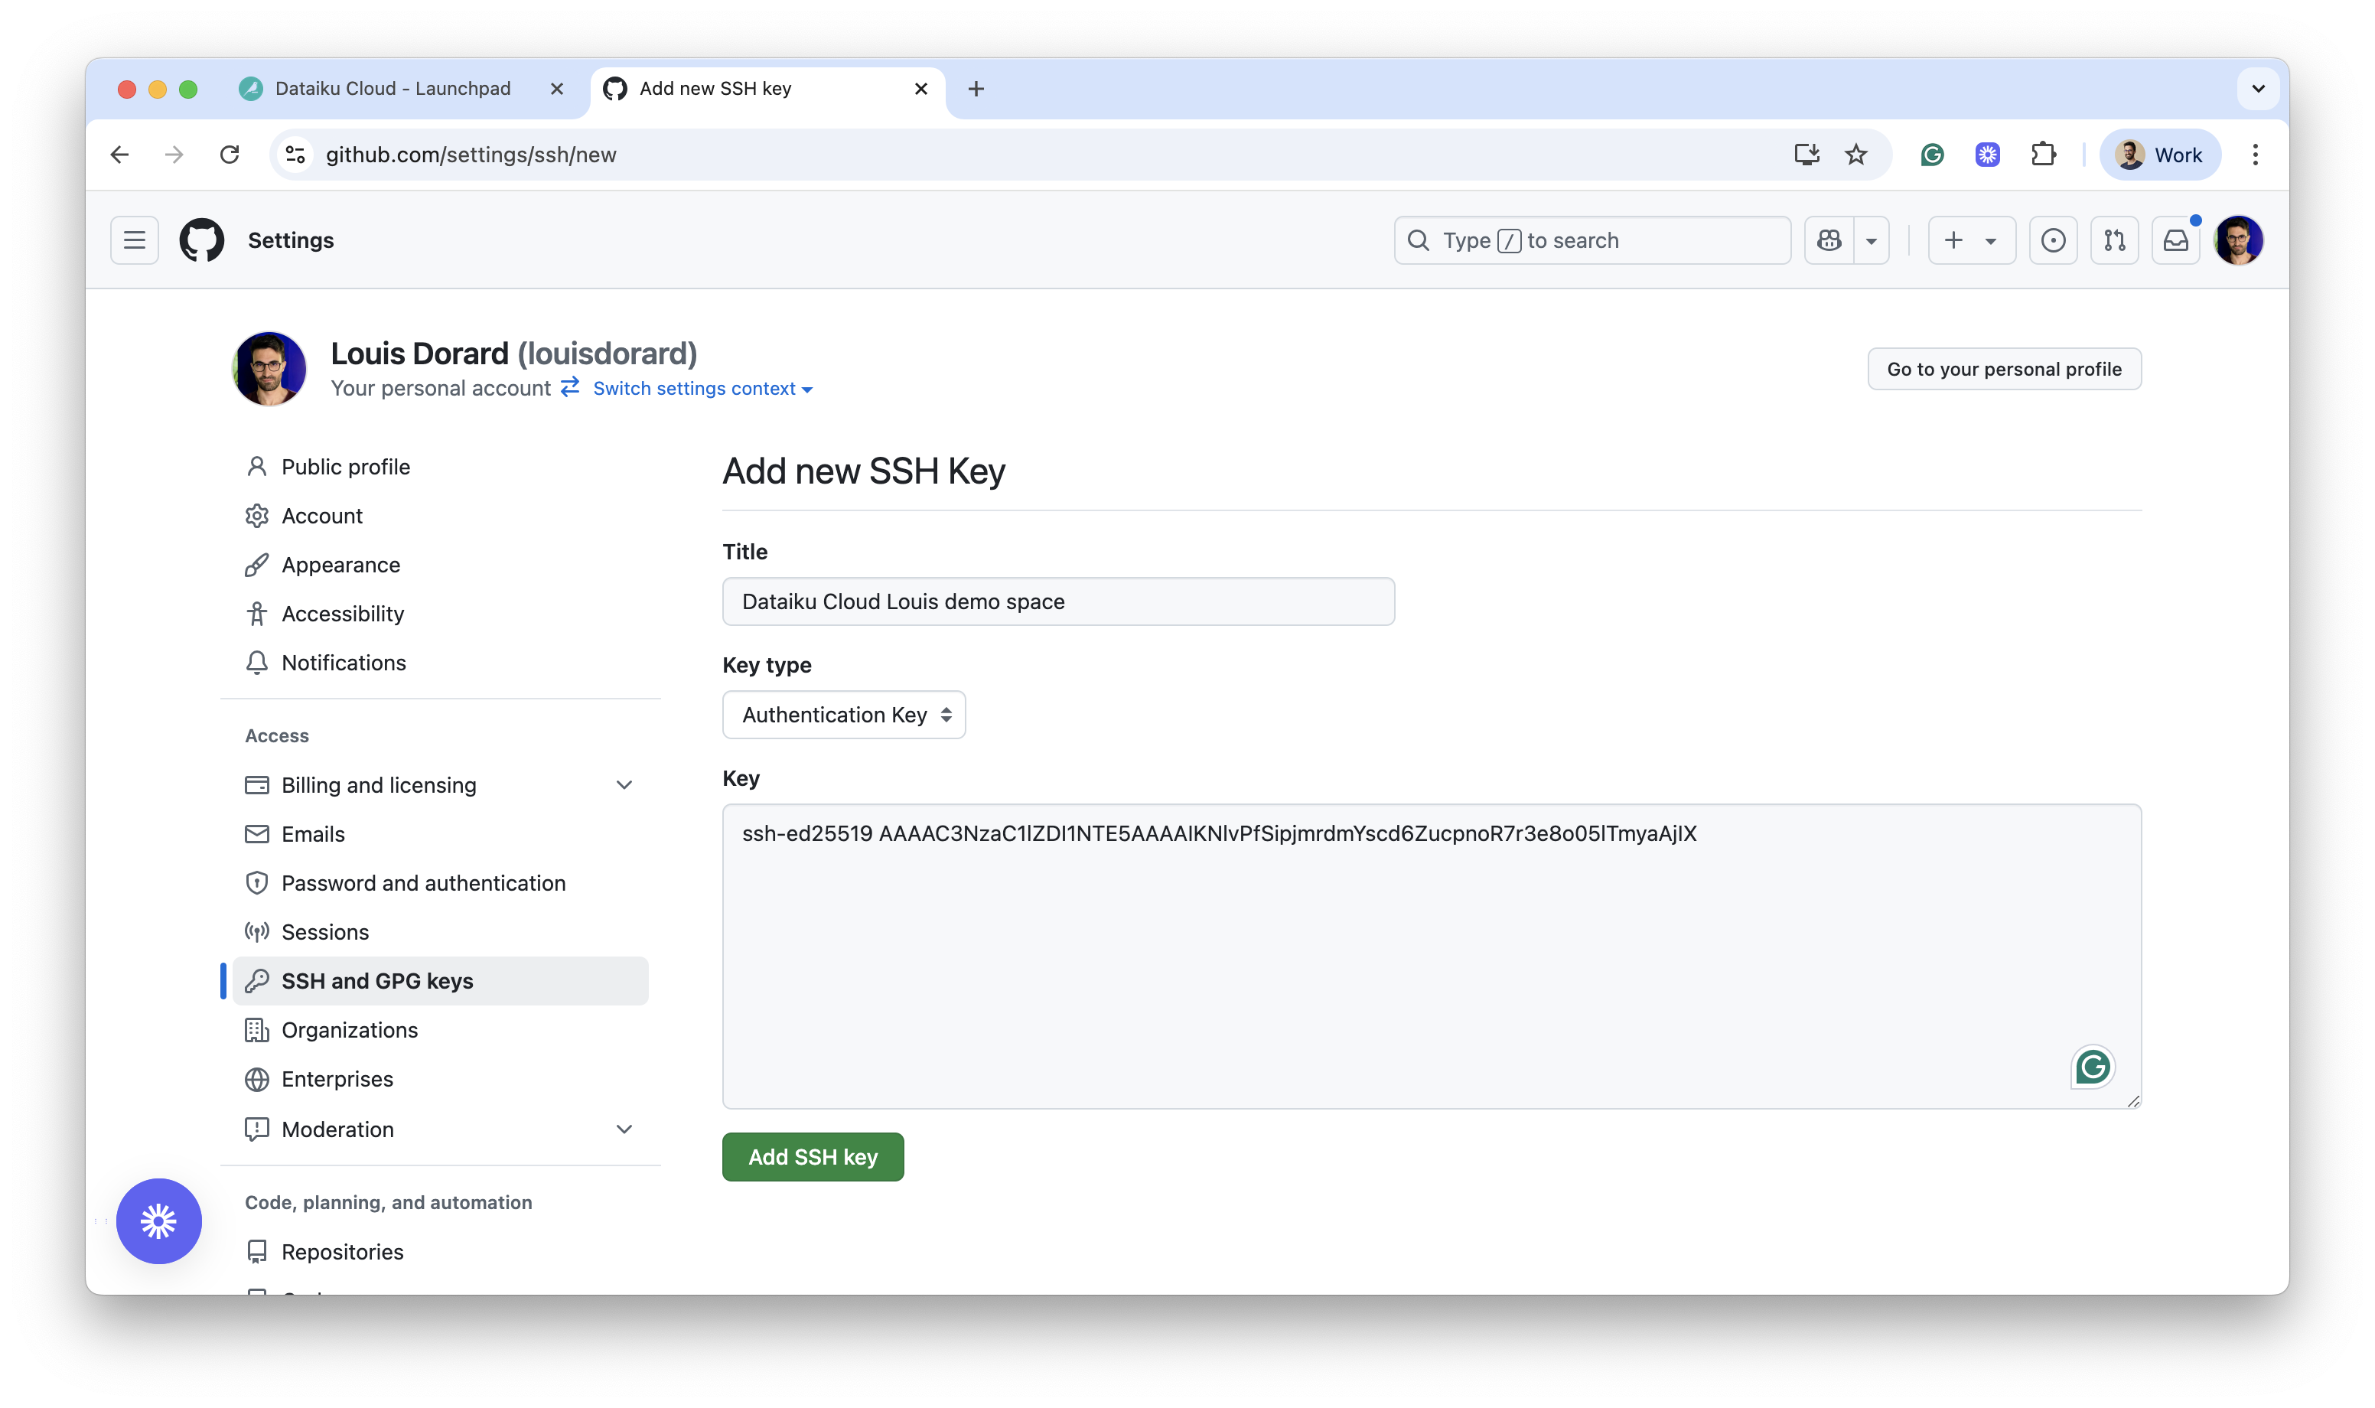2375x1408 pixels.
Task: Open Accessibility settings
Action: click(x=343, y=614)
